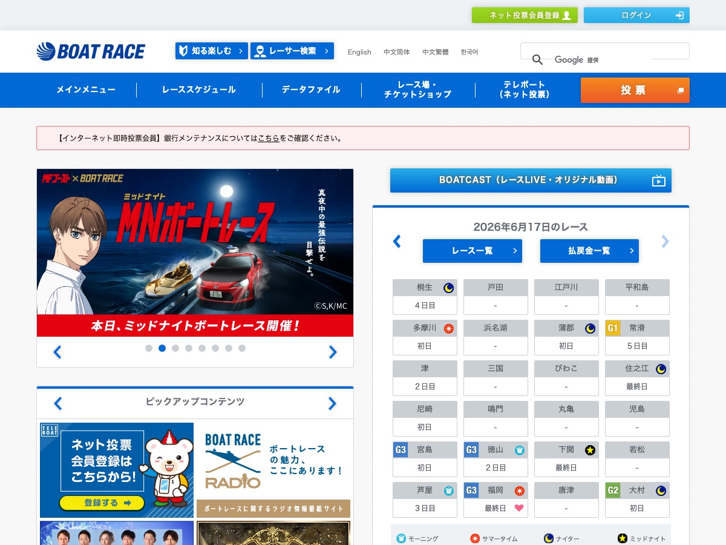Click the 大村 nighter moon icon
Image resolution: width=726 pixels, height=545 pixels.
pos(661,490)
